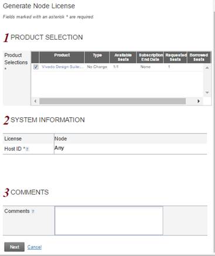This screenshot has width=215, height=256.
Task: Toggle the Vivado Design Suite product checkbox
Action: pos(36,67)
